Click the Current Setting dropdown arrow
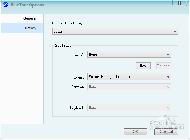This screenshot has width=190, height=140. [x=175, y=32]
